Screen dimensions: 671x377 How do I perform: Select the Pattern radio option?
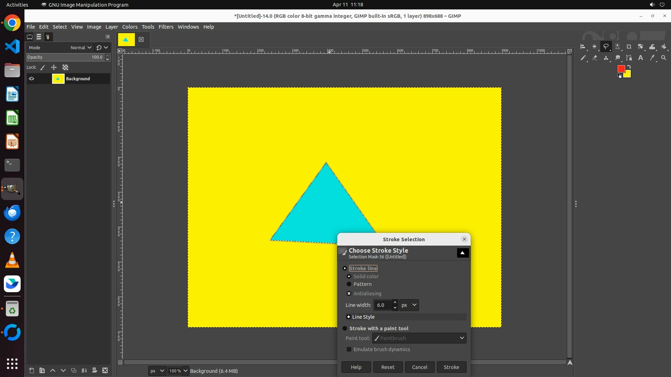pyautogui.click(x=349, y=284)
